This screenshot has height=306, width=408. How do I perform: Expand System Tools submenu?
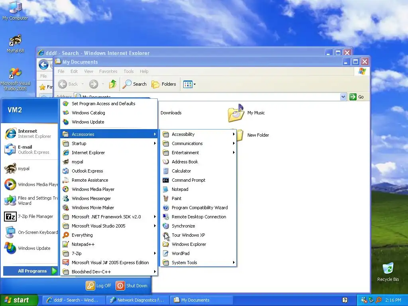[x=198, y=263]
